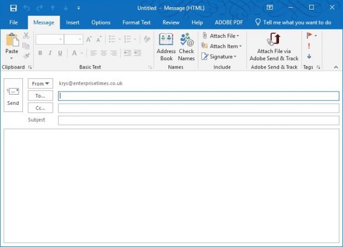Viewport: 343px width, 247px height.
Task: Toggle Italic formatting
Action: [50, 53]
